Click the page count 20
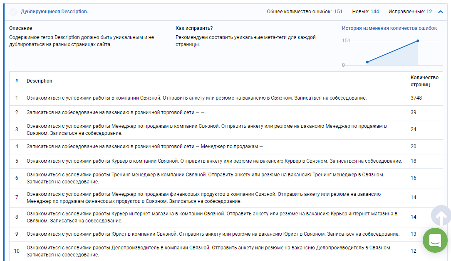 413,146
